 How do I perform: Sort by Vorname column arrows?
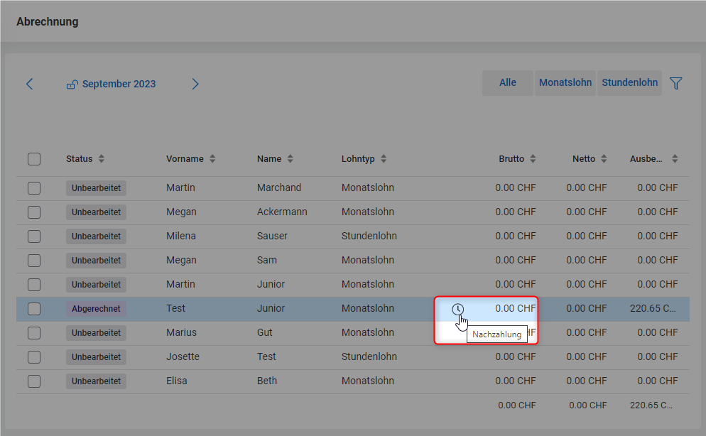click(212, 159)
